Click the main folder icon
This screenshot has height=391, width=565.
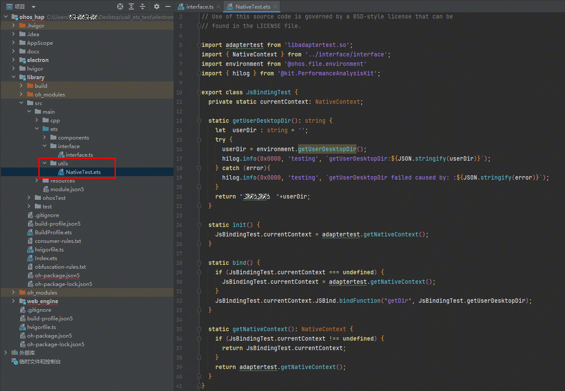(38, 112)
